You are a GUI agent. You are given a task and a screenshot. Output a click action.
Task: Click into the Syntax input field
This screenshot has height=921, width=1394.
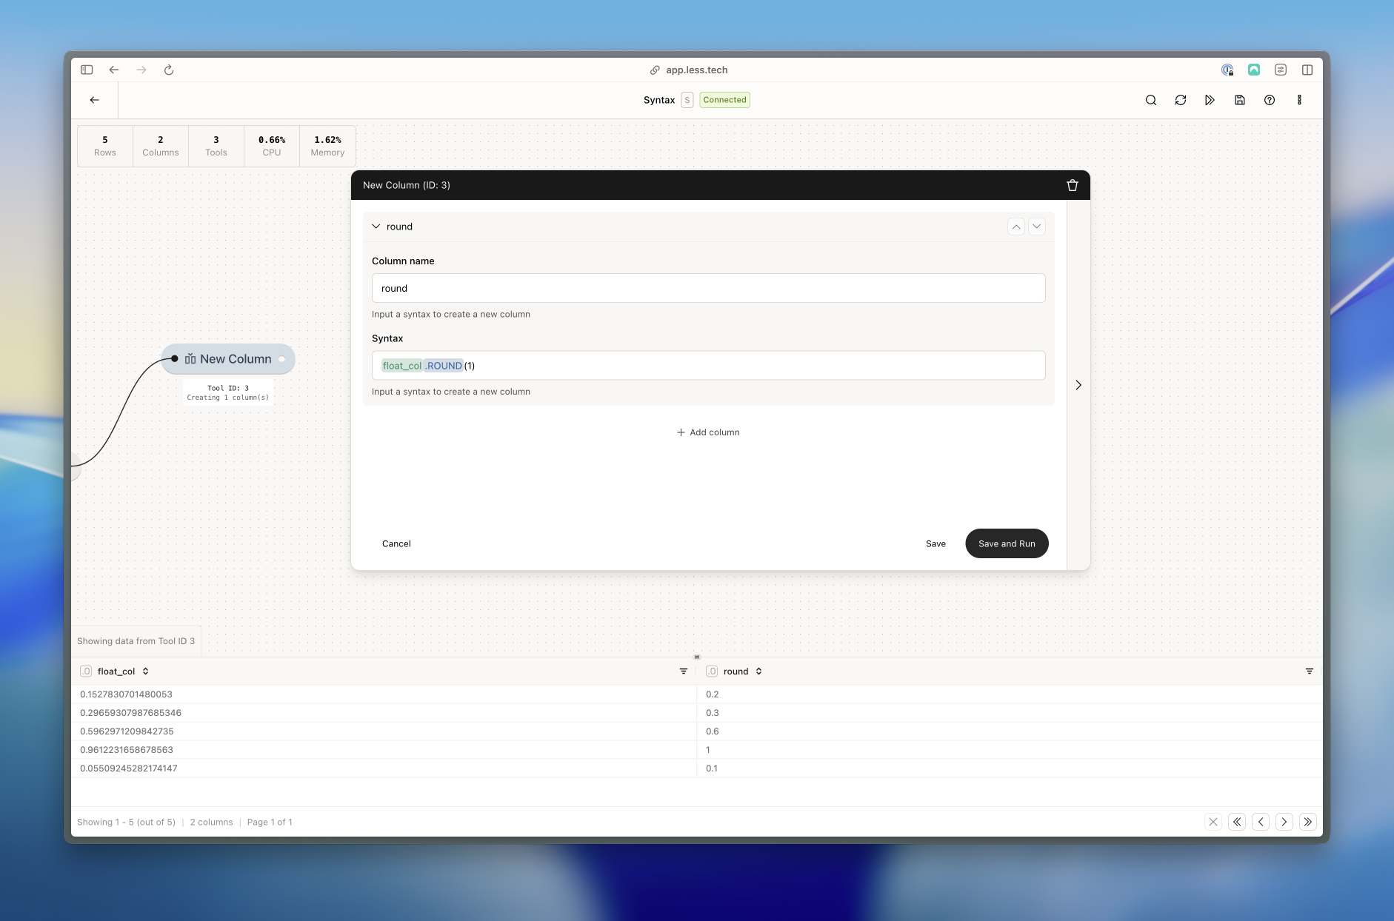pos(709,365)
